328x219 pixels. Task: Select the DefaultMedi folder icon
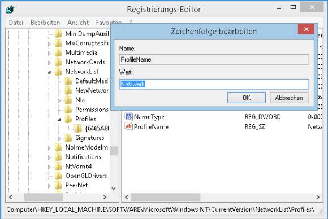68,81
